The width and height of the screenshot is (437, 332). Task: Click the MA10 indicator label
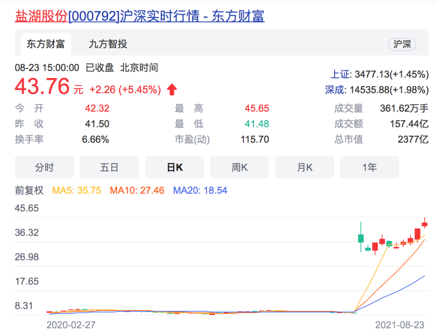pyautogui.click(x=137, y=190)
